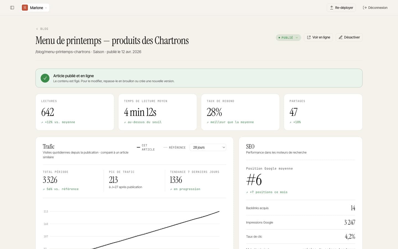
Task: Click the PIC DE TRAFIC value 213
Action: (113, 180)
